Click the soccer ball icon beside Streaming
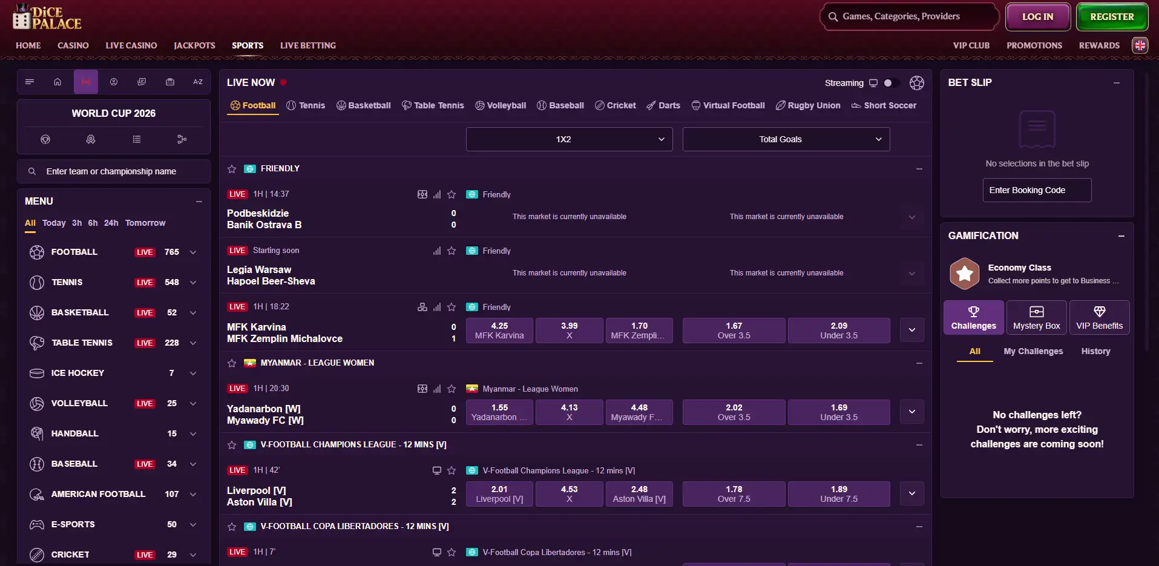This screenshot has height=566, width=1159. (x=917, y=83)
